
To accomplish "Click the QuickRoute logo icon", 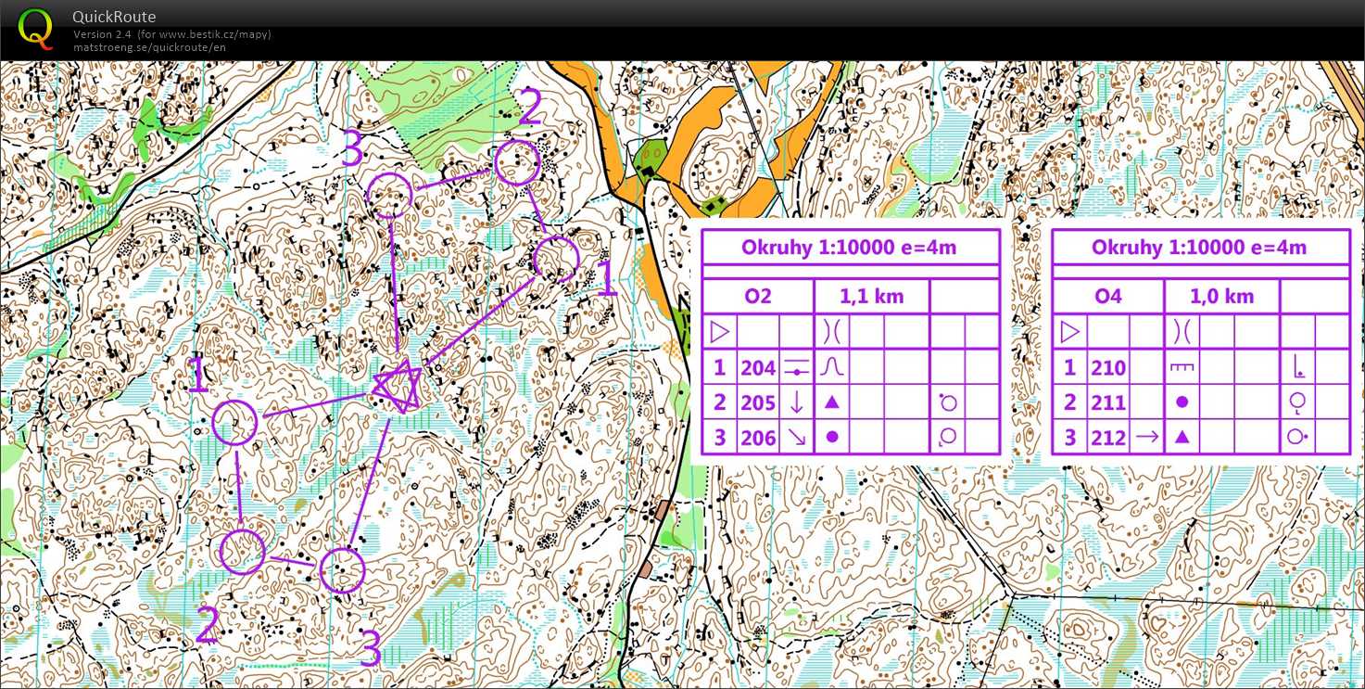I will pyautogui.click(x=36, y=28).
